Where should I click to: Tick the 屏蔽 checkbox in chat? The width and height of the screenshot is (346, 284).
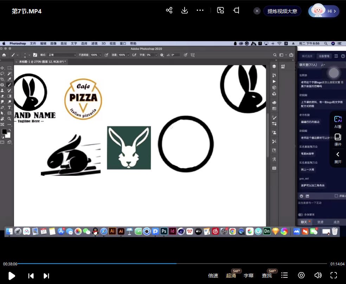337,196
